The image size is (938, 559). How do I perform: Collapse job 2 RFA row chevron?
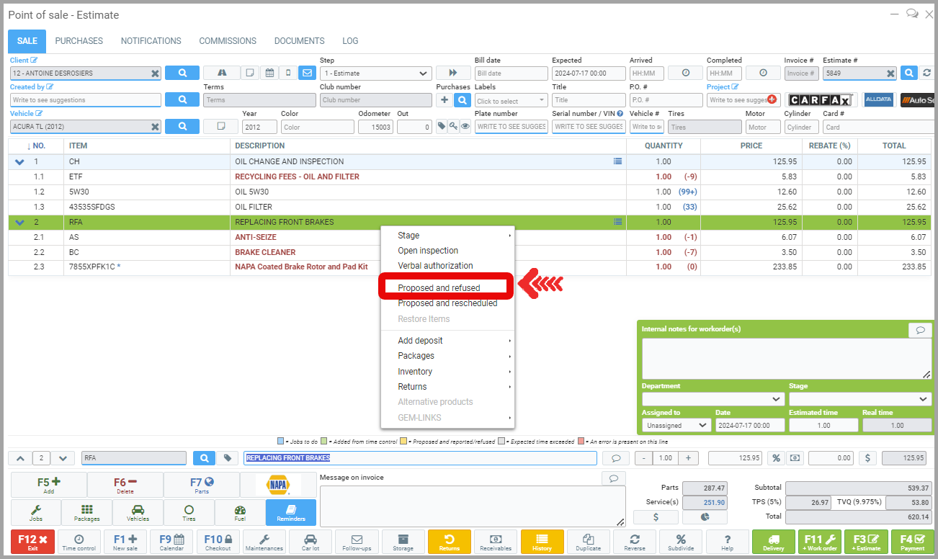(x=19, y=223)
